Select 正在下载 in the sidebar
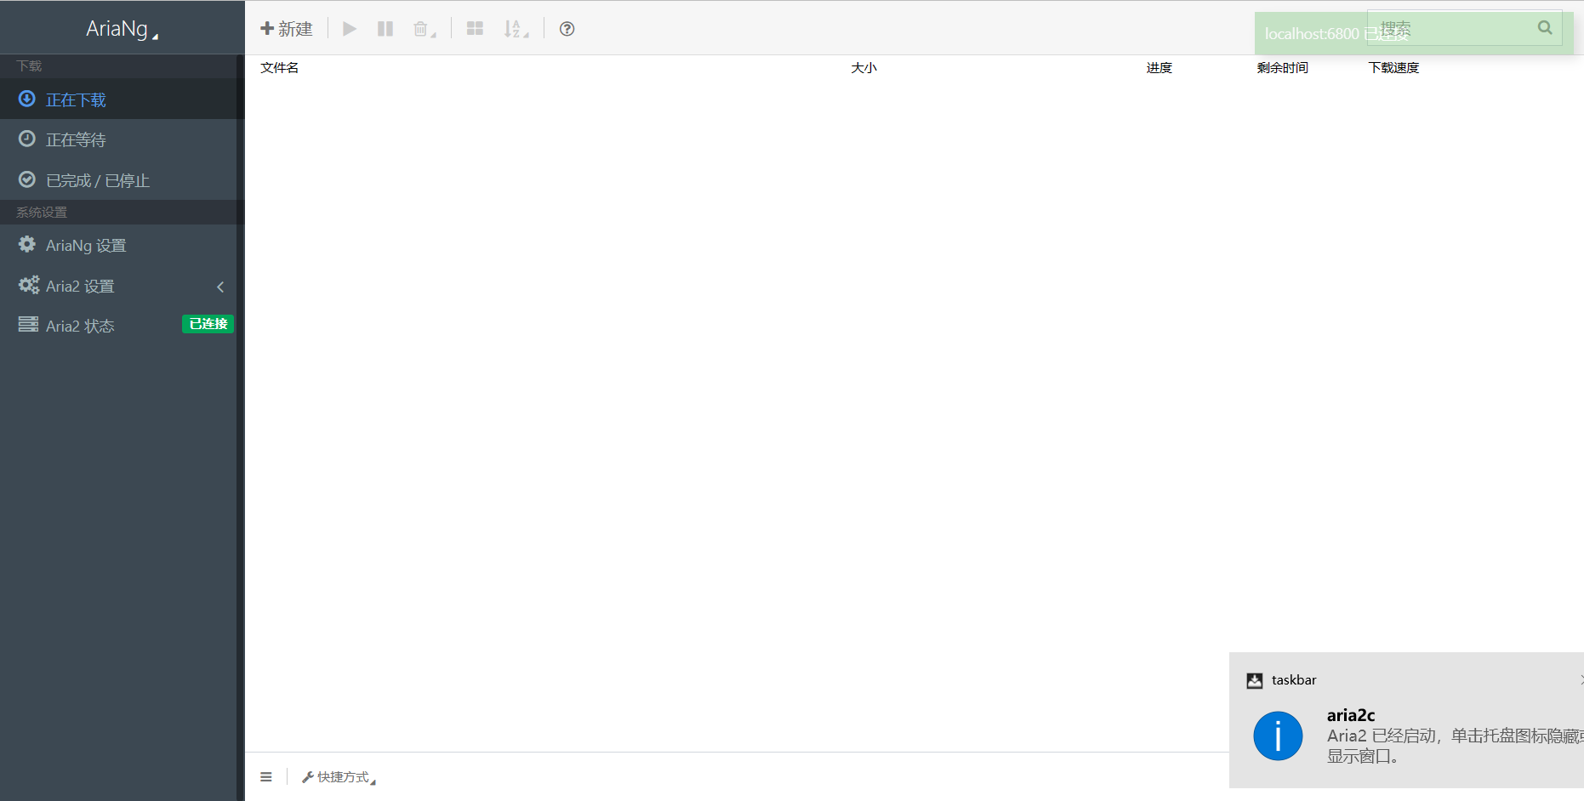The width and height of the screenshot is (1584, 801). click(76, 99)
